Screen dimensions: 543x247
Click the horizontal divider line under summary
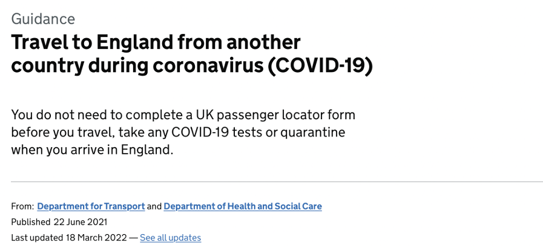tap(277, 182)
